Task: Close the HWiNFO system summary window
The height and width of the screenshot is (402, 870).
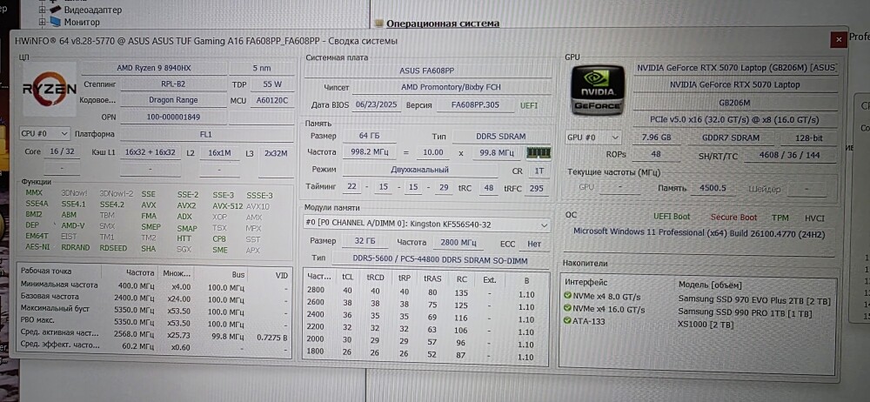Action: 838,39
